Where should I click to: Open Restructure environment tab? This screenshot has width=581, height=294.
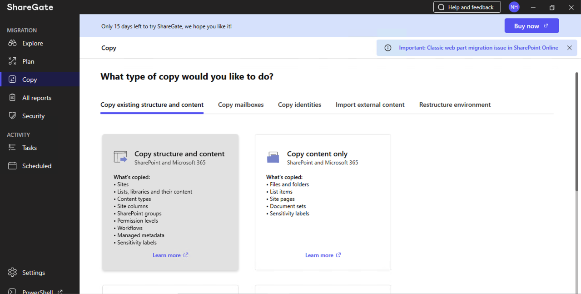[x=455, y=105]
